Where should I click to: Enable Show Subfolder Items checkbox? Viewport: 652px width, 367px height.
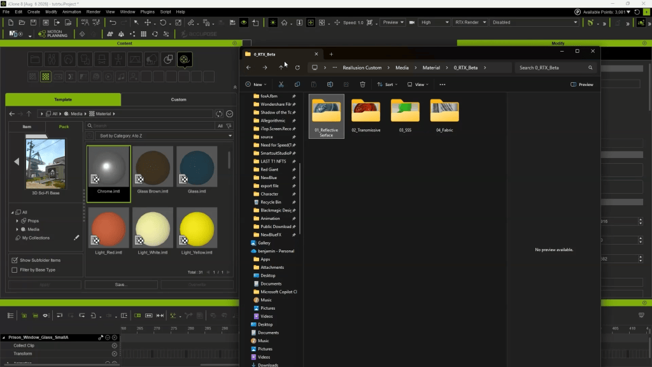(x=15, y=260)
